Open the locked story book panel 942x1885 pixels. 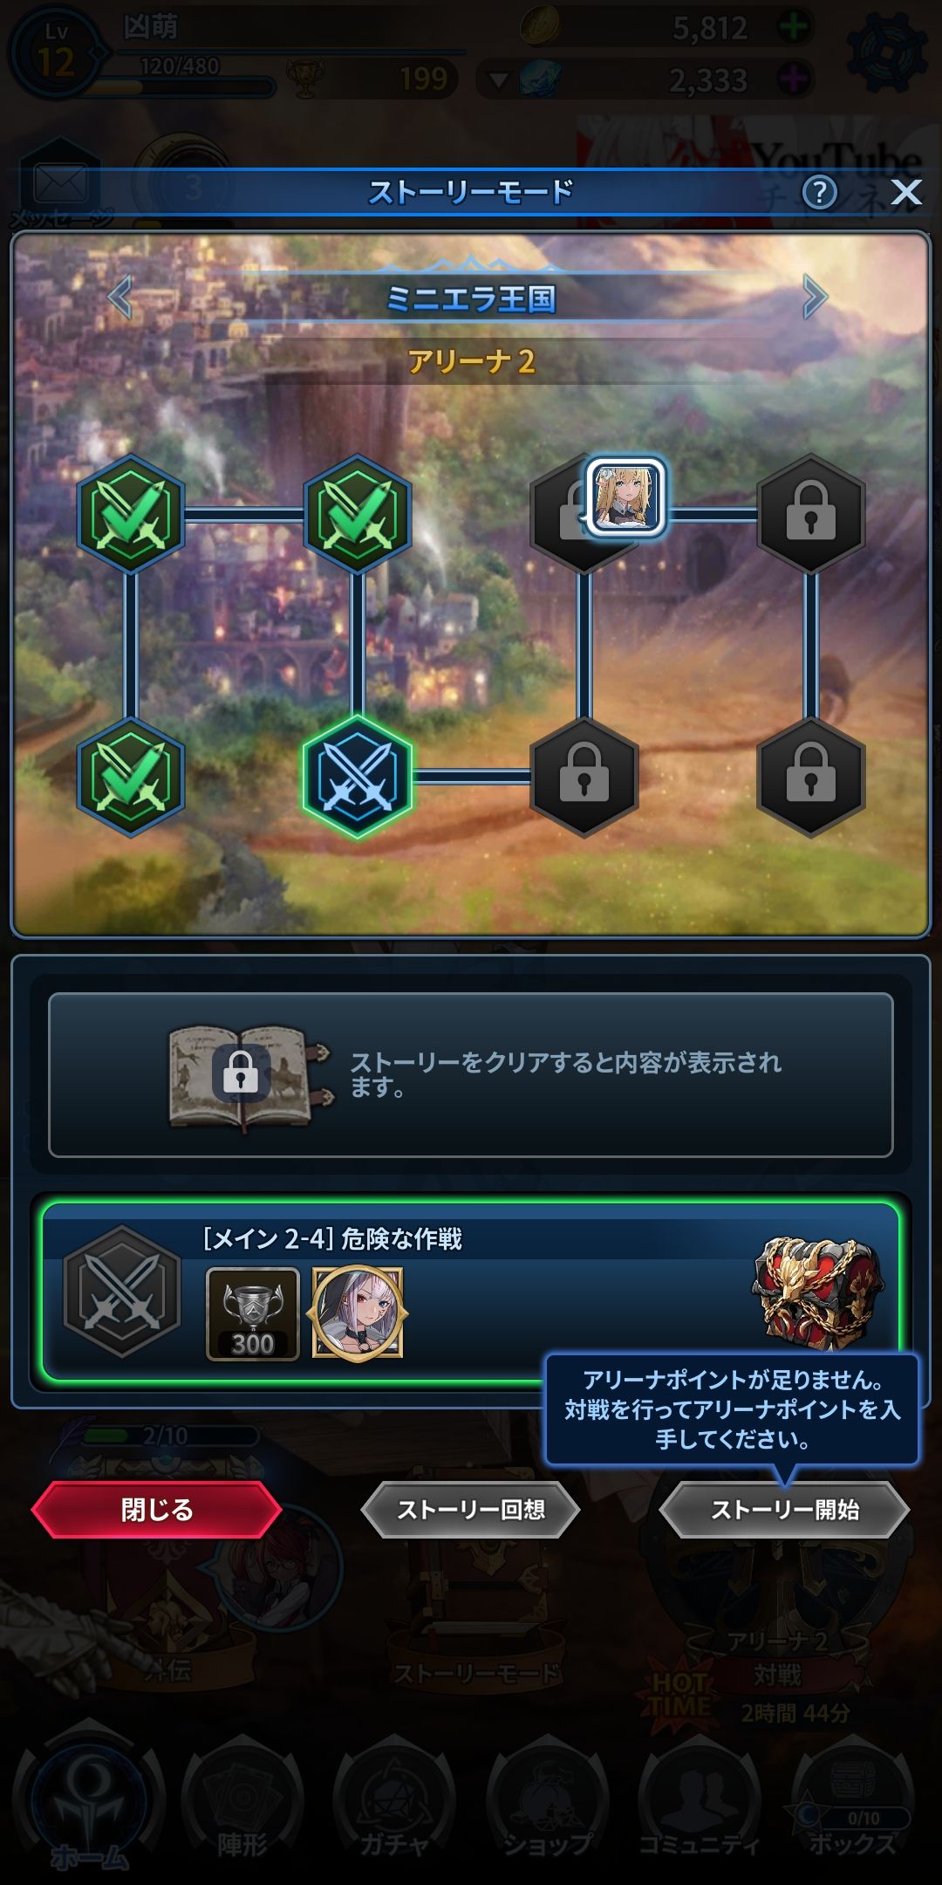click(x=471, y=1075)
